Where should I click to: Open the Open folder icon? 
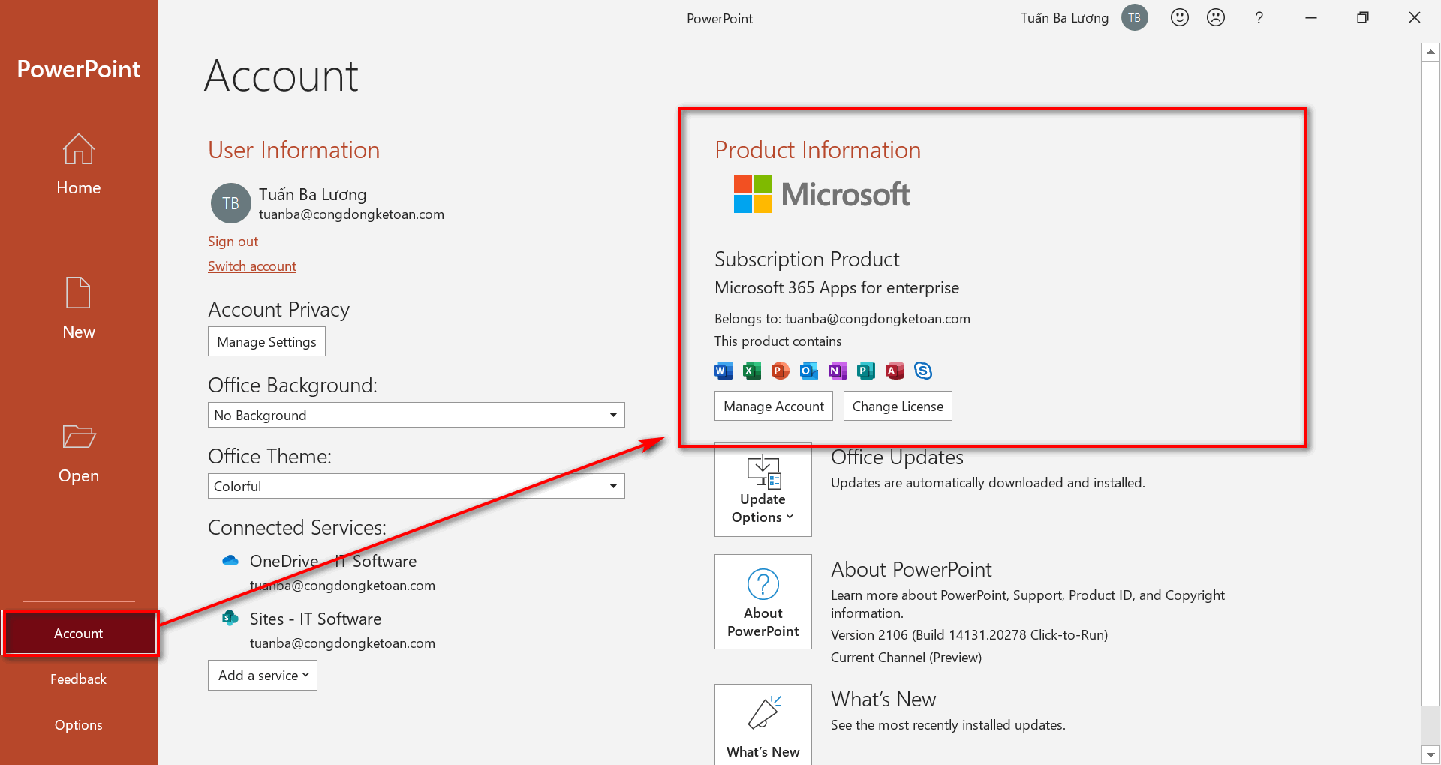(78, 436)
